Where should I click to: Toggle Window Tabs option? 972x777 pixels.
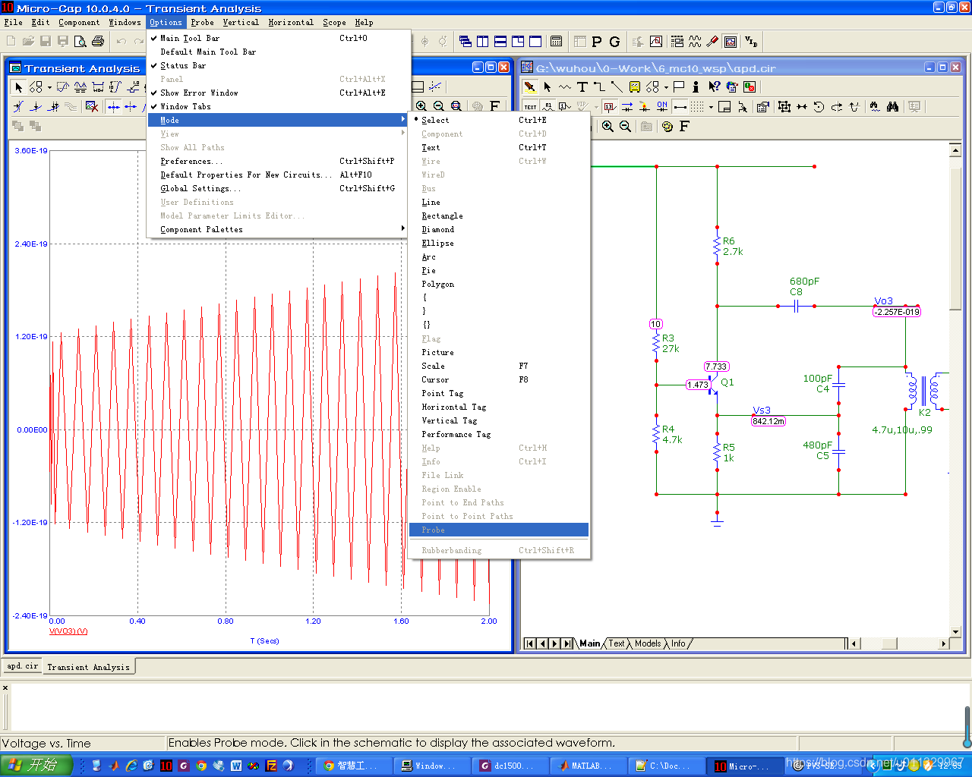tap(185, 106)
